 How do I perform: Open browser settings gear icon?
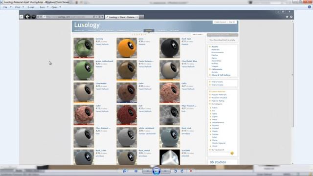(x=291, y=17)
